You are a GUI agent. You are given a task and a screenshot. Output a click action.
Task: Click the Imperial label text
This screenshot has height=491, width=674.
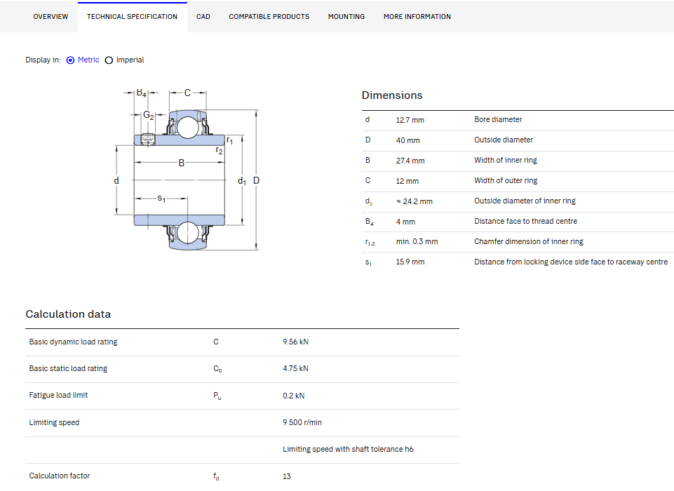pos(130,60)
